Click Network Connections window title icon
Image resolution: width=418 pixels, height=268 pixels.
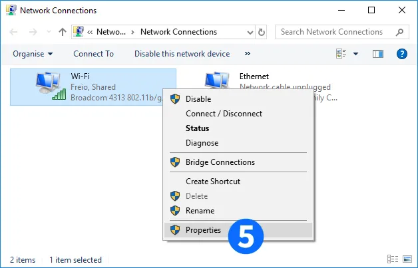pos(11,11)
